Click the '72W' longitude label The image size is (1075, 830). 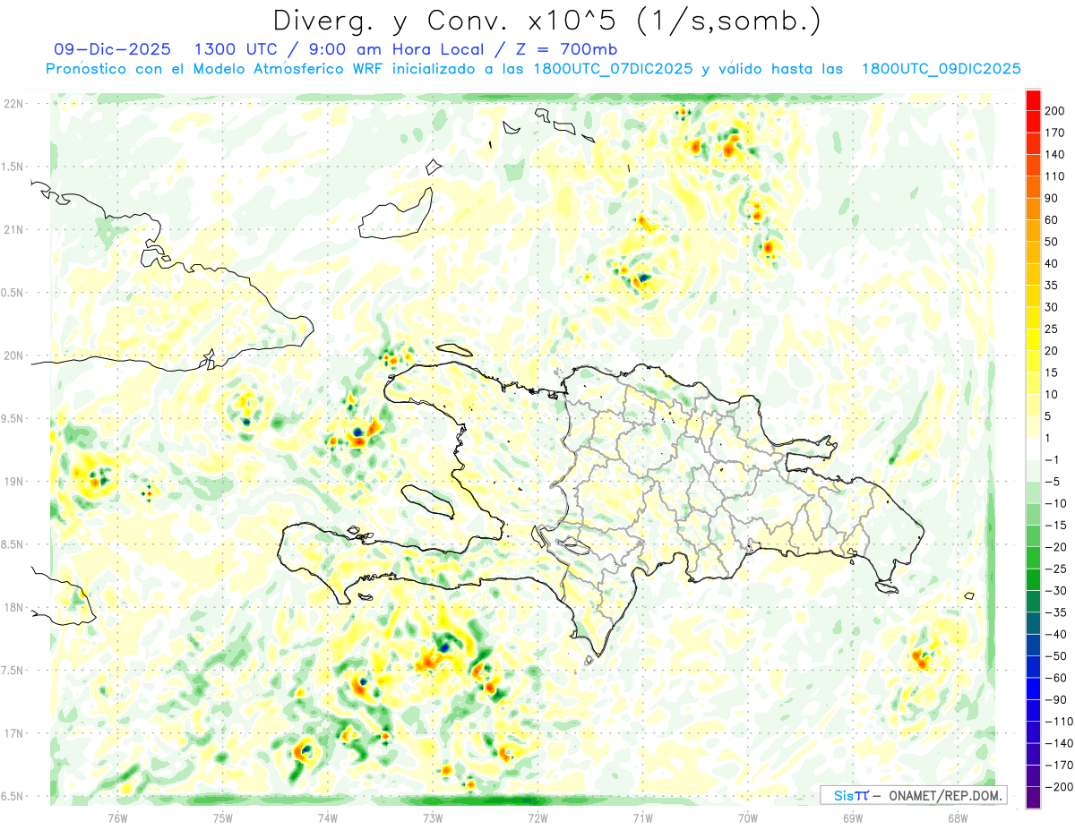click(537, 817)
